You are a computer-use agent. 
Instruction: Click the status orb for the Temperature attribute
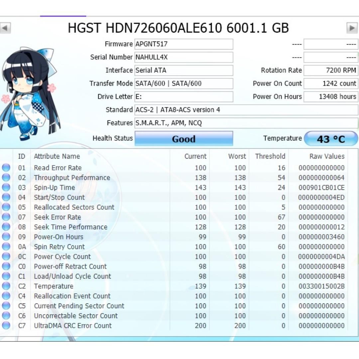click(x=6, y=286)
